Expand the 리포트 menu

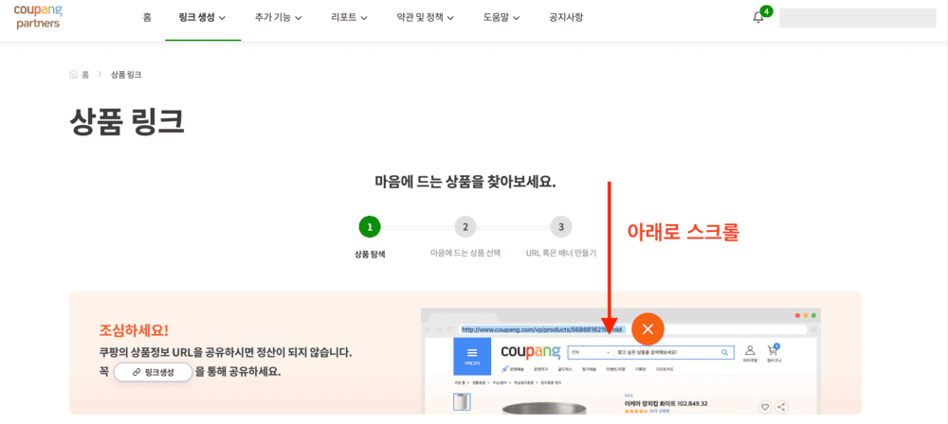pos(349,18)
